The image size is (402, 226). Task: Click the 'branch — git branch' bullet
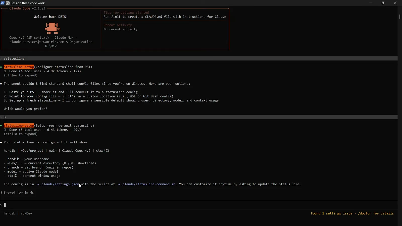click(x=39, y=167)
